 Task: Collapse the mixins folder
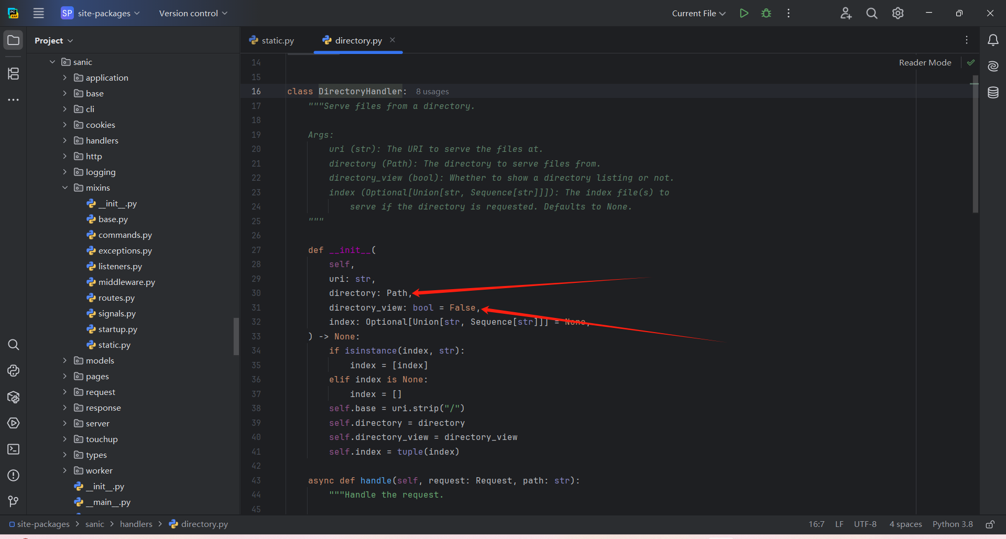(65, 188)
